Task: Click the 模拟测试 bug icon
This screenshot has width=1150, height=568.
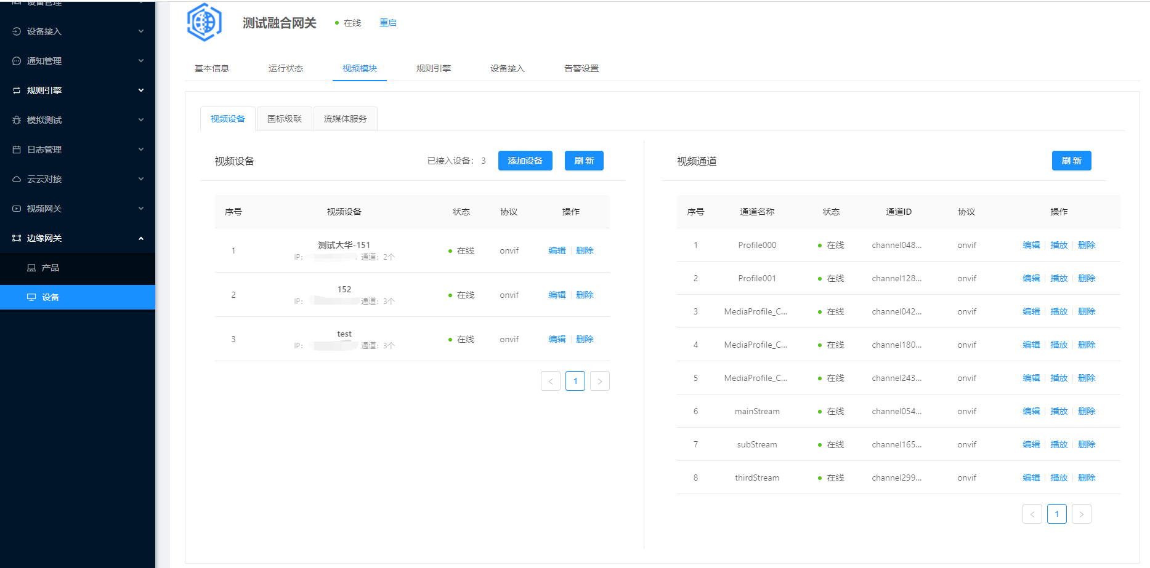Action: (17, 120)
